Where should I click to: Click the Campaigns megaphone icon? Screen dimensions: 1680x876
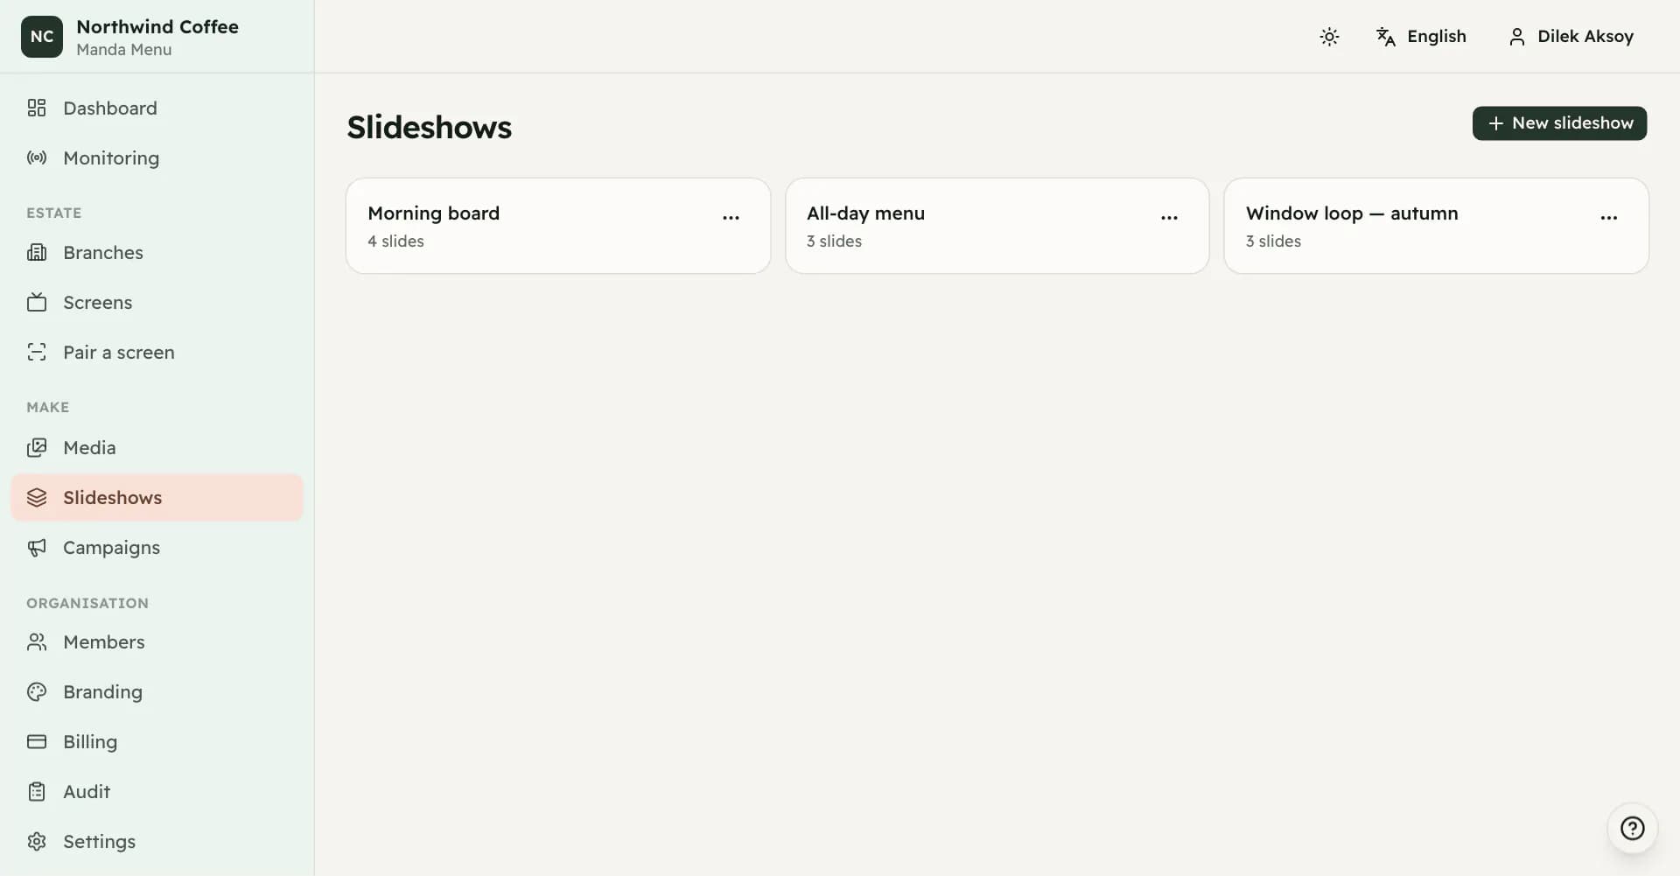click(37, 547)
